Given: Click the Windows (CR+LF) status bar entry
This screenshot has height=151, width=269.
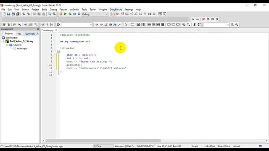Looking at the screenshot, I should coord(124,146).
